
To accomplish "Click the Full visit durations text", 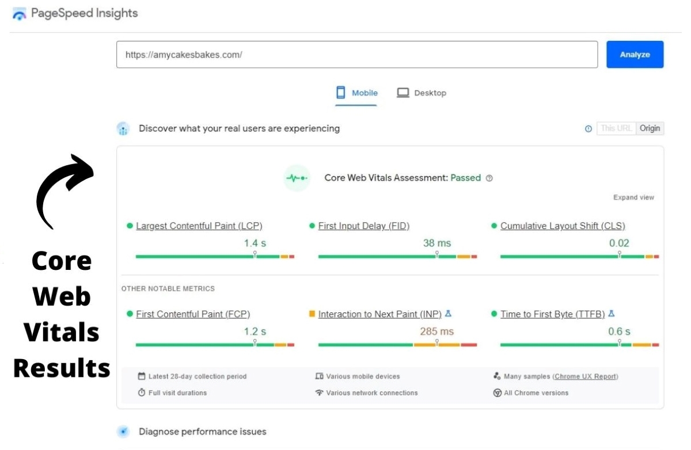I will tap(177, 393).
